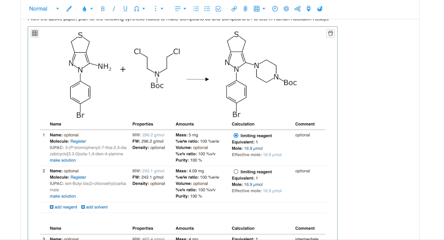Click the link insertion icon
Screen dimensions: 444x240
pyautogui.click(x=234, y=8)
